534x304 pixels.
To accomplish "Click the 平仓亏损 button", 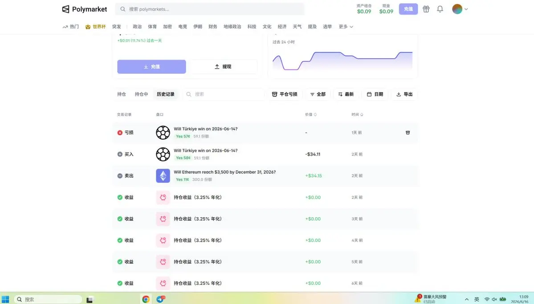I will [x=285, y=94].
